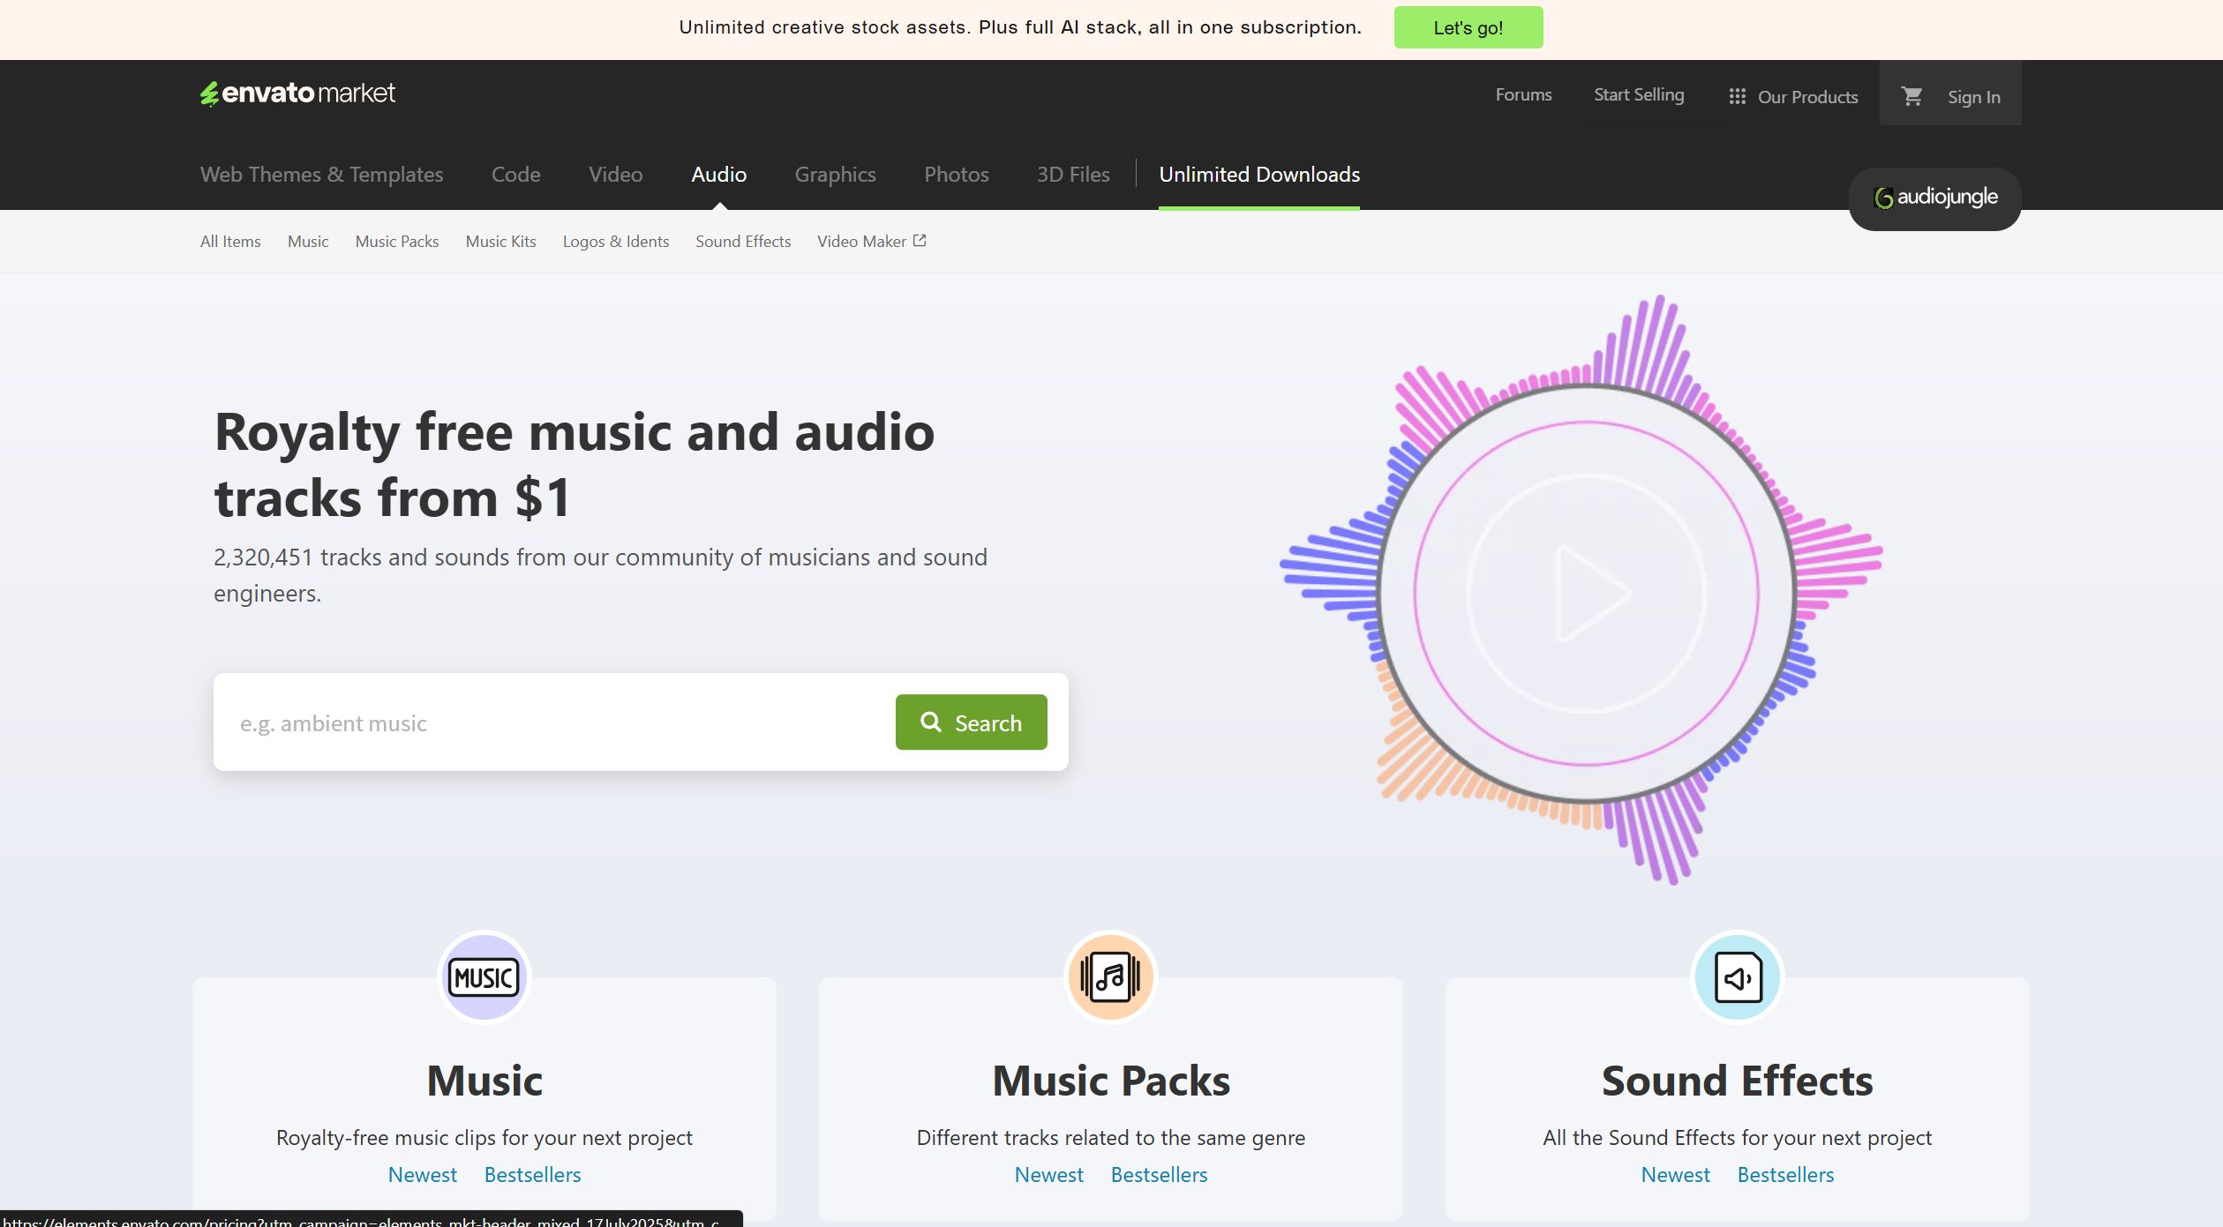
Task: Open the Graphics category menu
Action: 835,175
